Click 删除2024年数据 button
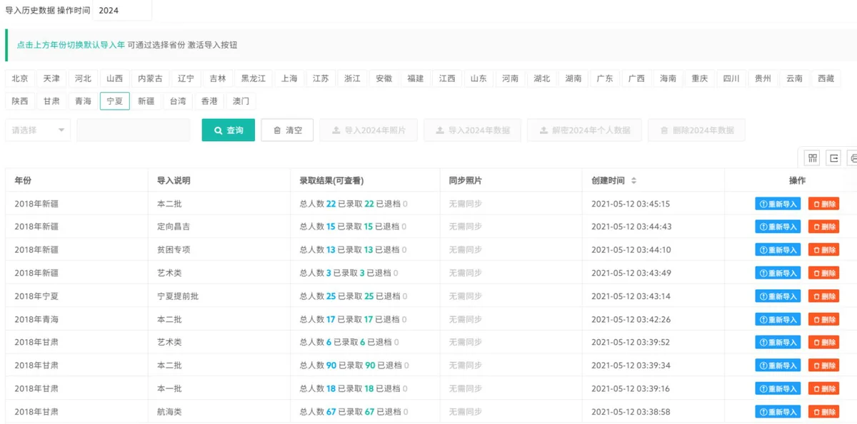 pyautogui.click(x=696, y=130)
